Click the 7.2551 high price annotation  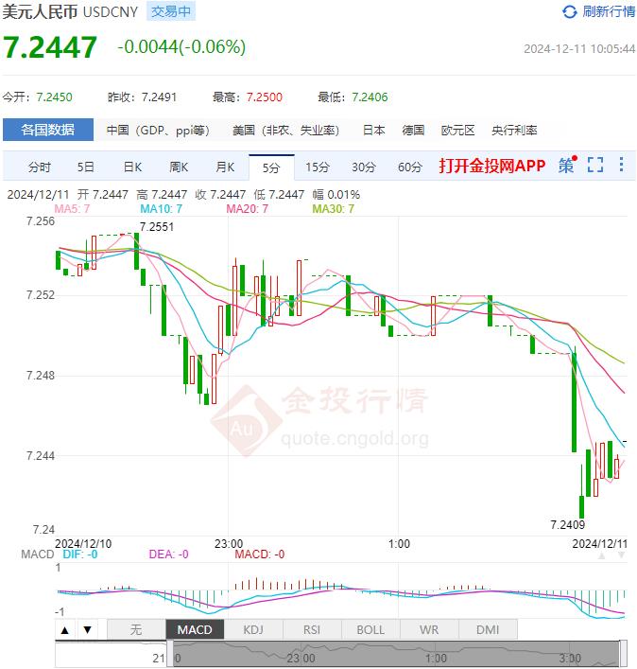click(x=157, y=227)
